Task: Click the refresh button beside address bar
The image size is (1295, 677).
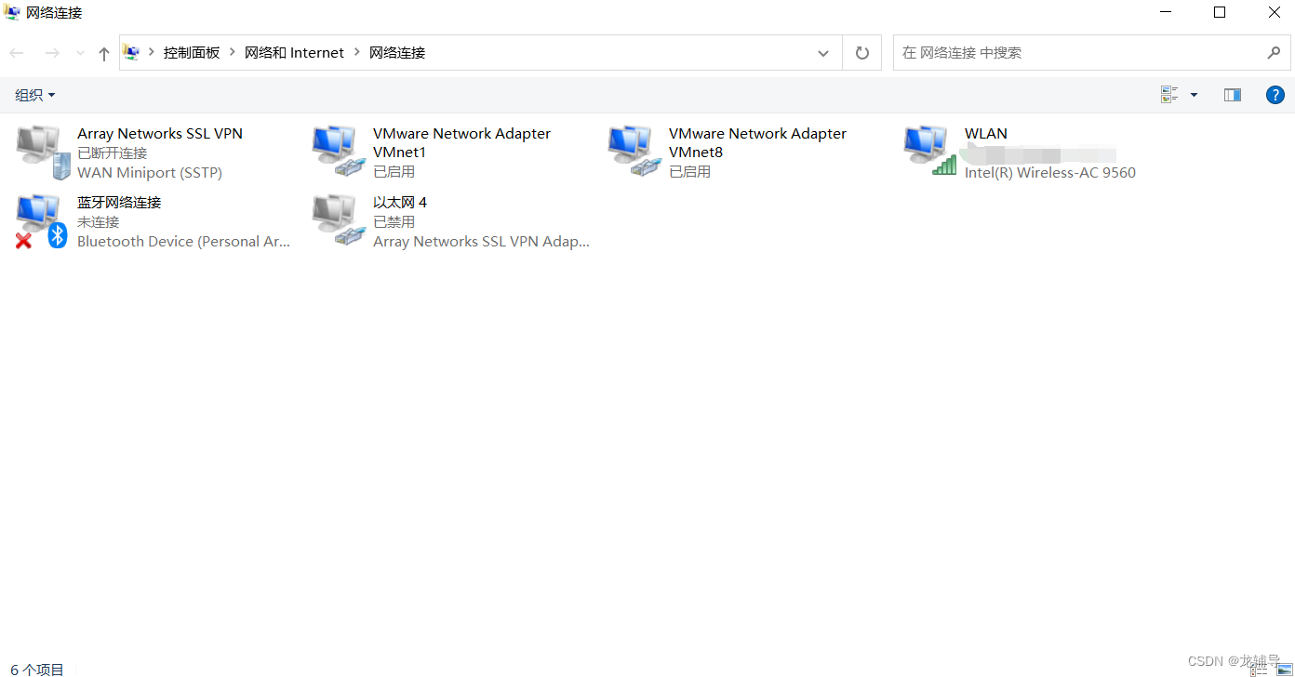Action: tap(862, 53)
